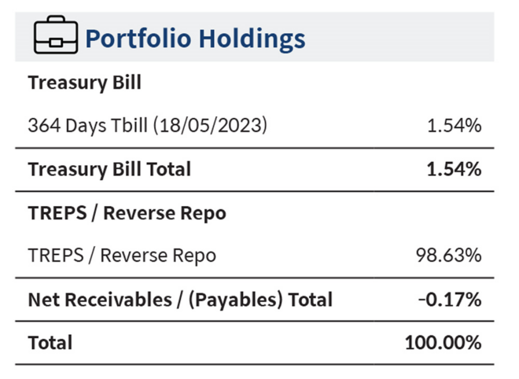519x379 pixels.
Task: Select the bold 1.54% Treasury Bill Total value
Action: point(453,169)
